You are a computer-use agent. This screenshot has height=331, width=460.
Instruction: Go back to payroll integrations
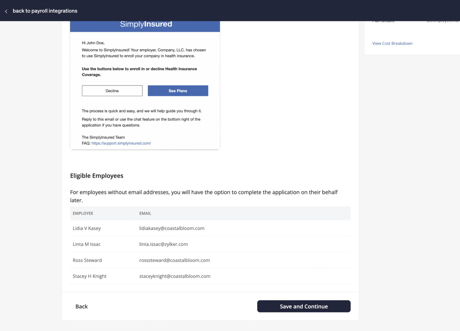click(x=45, y=11)
